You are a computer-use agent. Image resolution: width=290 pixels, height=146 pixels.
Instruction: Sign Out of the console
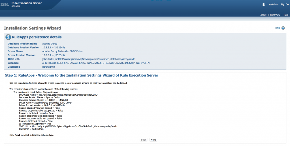pyautogui.click(x=285, y=5)
